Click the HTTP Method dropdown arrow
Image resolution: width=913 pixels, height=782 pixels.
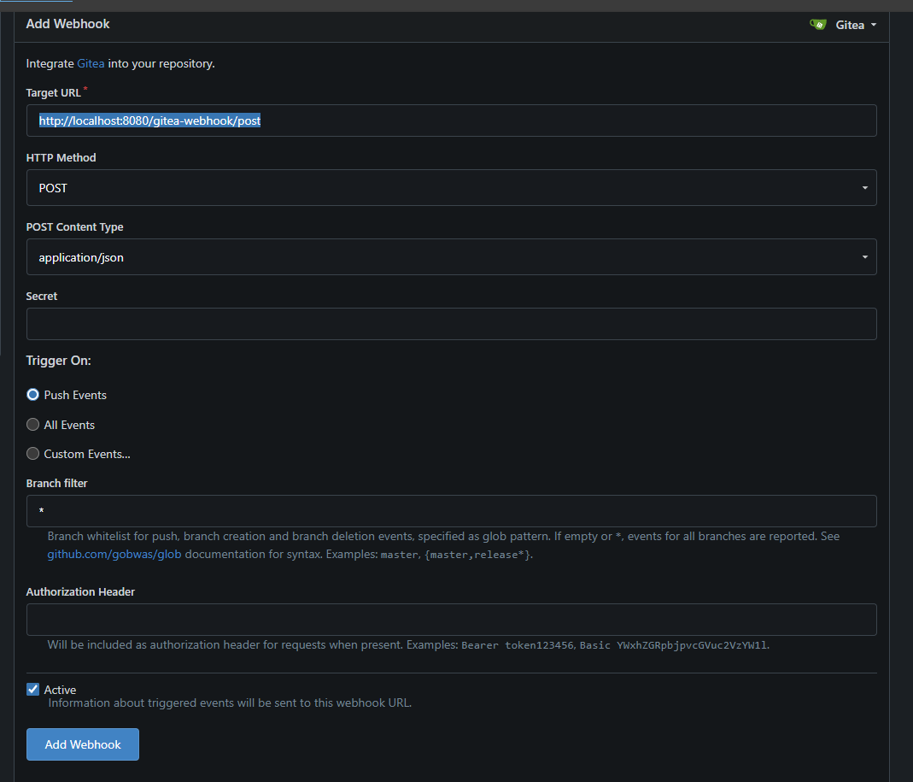(x=864, y=188)
